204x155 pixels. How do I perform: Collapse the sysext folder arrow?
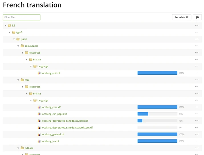[14, 39]
